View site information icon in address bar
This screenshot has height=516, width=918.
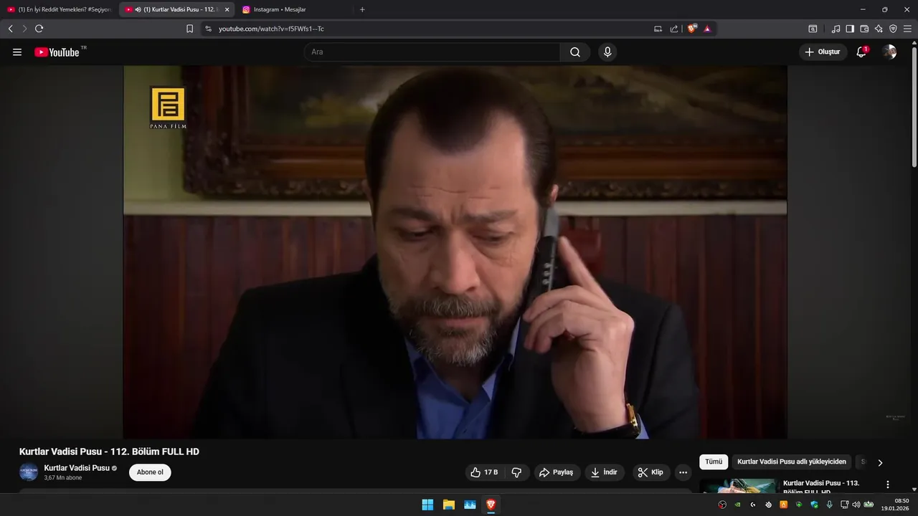[x=208, y=29]
